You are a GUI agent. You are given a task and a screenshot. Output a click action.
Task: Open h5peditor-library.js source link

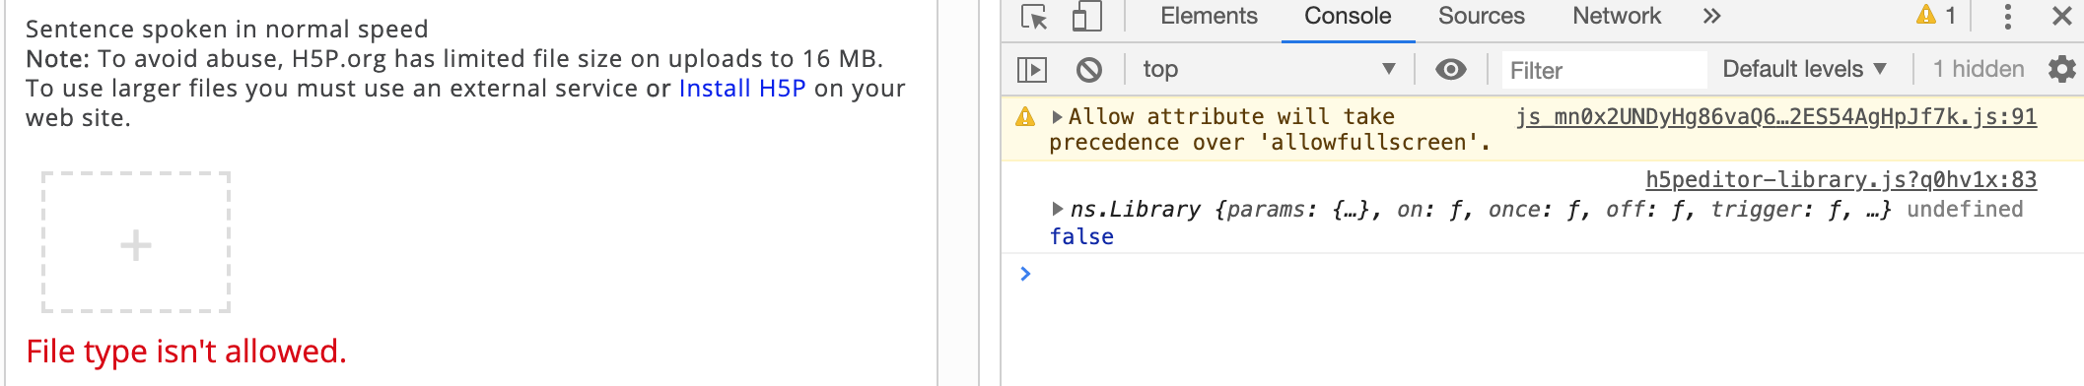coord(1841,179)
